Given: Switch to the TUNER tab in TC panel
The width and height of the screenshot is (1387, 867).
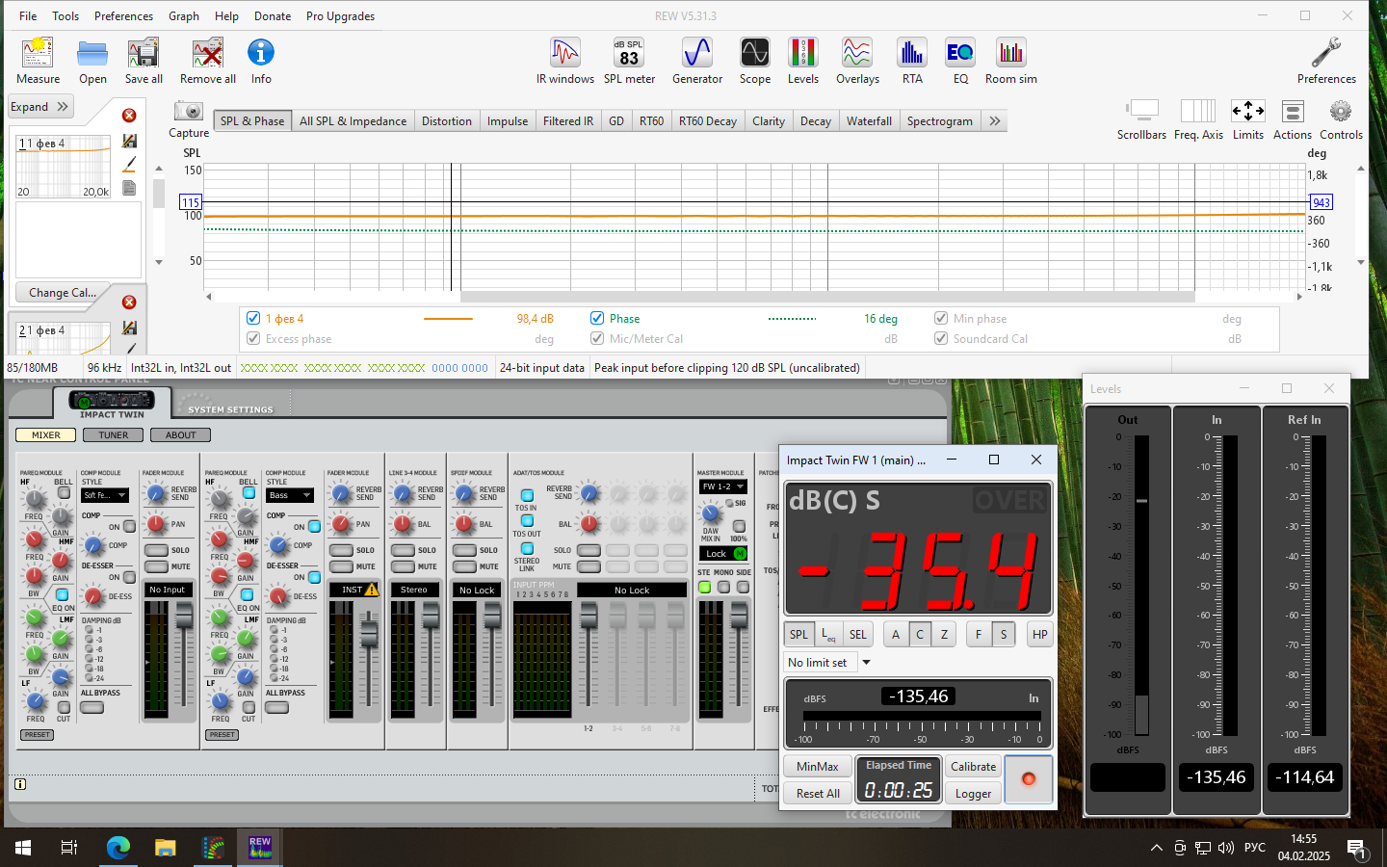Looking at the screenshot, I should pyautogui.click(x=113, y=434).
